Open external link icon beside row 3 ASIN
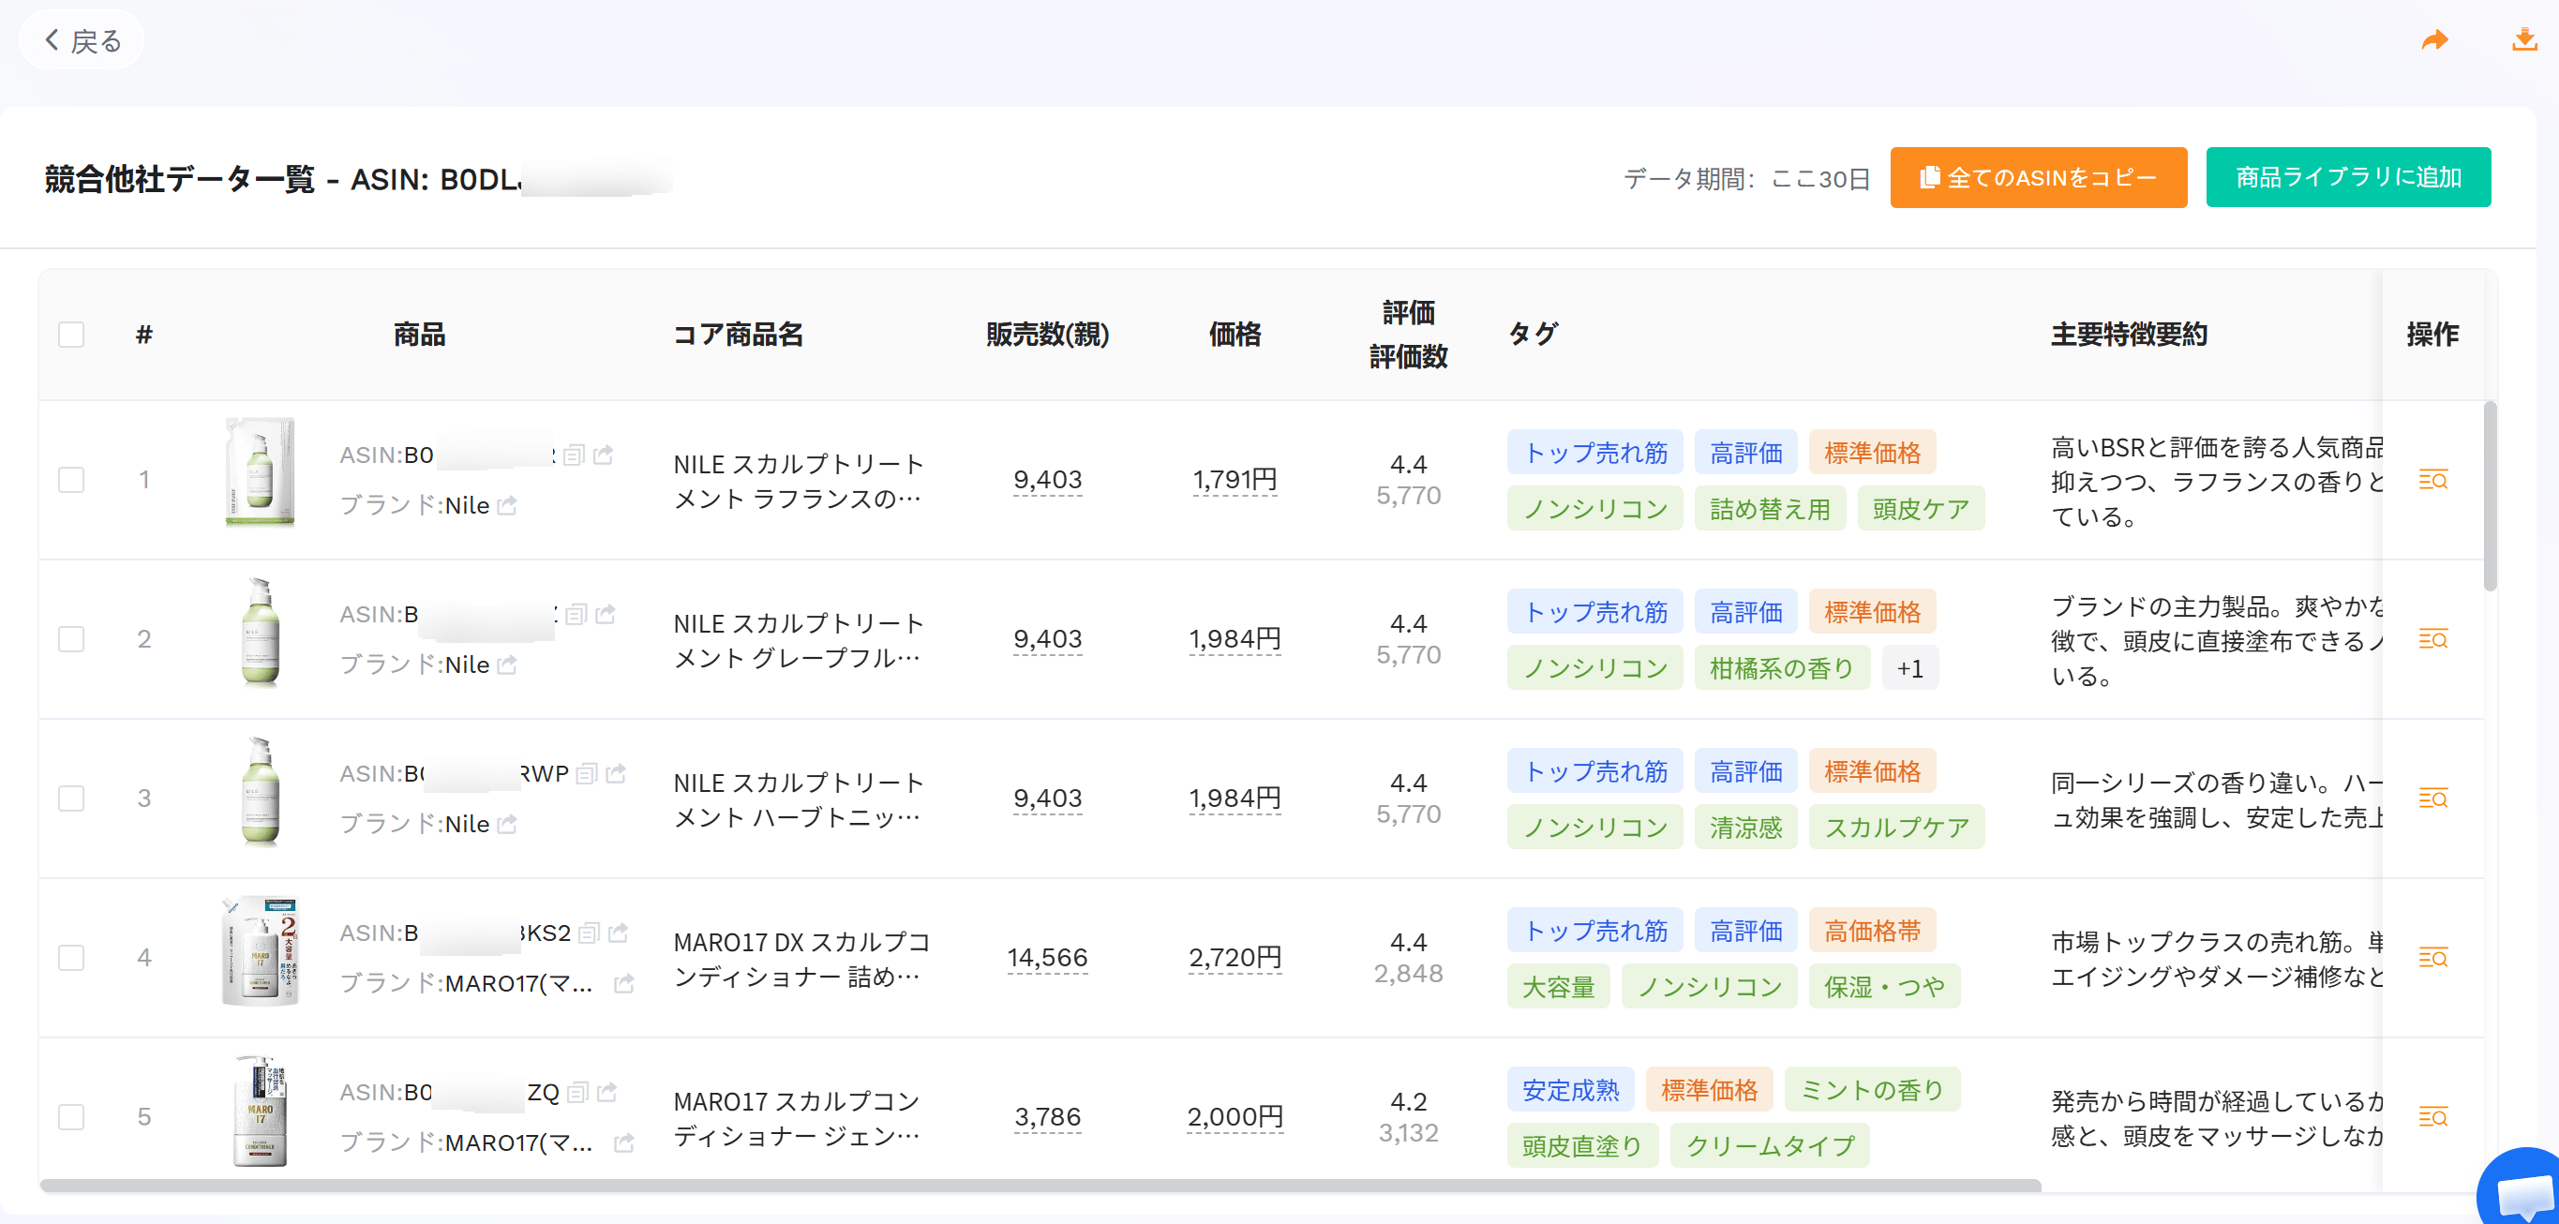2559x1224 pixels. [x=616, y=773]
